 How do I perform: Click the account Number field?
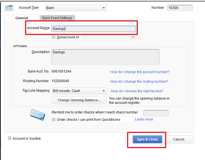pos(180,8)
